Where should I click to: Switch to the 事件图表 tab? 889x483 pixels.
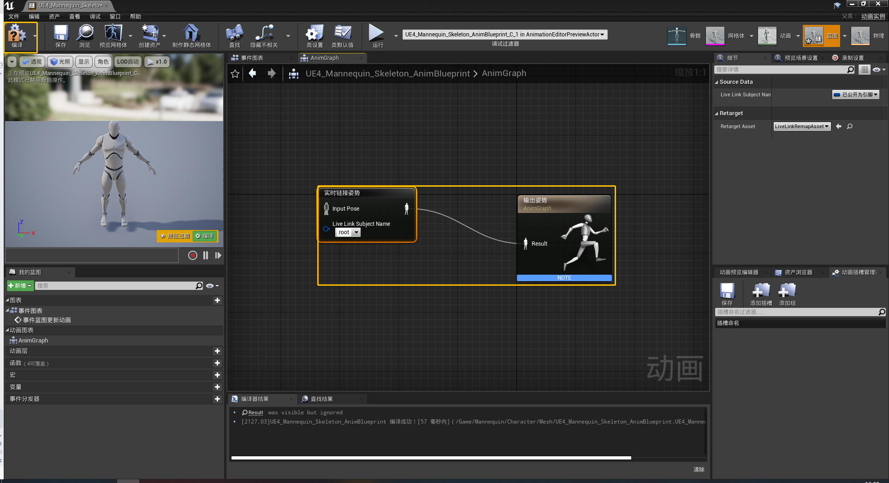(252, 58)
